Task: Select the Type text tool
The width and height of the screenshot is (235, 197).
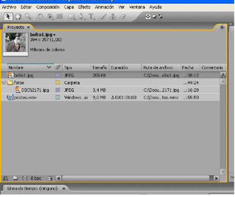Action: click(91, 17)
